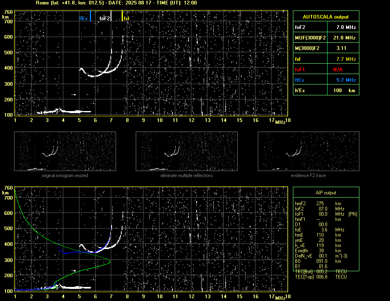Image resolution: width=390 pixels, height=301 pixels.
Task: Click the TEC[Bot] '005.2 TECU' row
Action: pos(321,272)
